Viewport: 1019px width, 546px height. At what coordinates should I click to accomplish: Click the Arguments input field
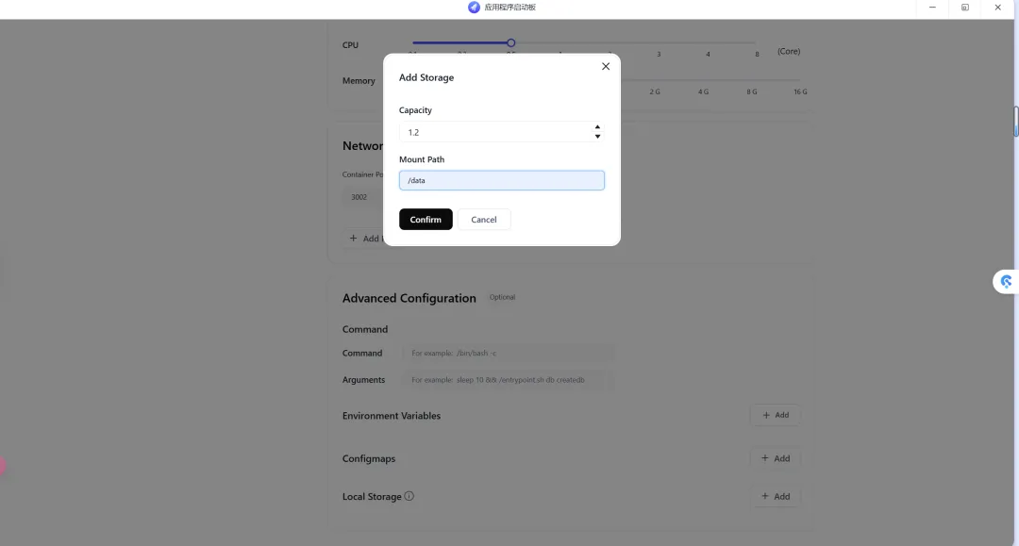pos(509,380)
